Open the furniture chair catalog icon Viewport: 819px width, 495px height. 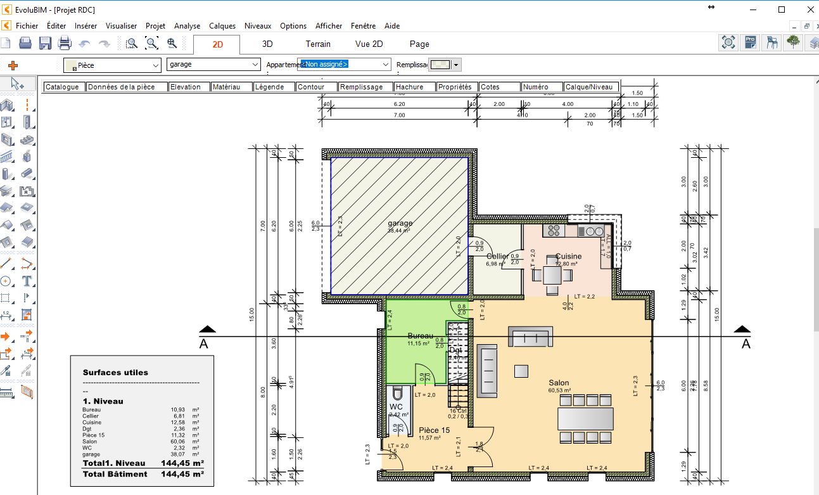click(x=771, y=43)
